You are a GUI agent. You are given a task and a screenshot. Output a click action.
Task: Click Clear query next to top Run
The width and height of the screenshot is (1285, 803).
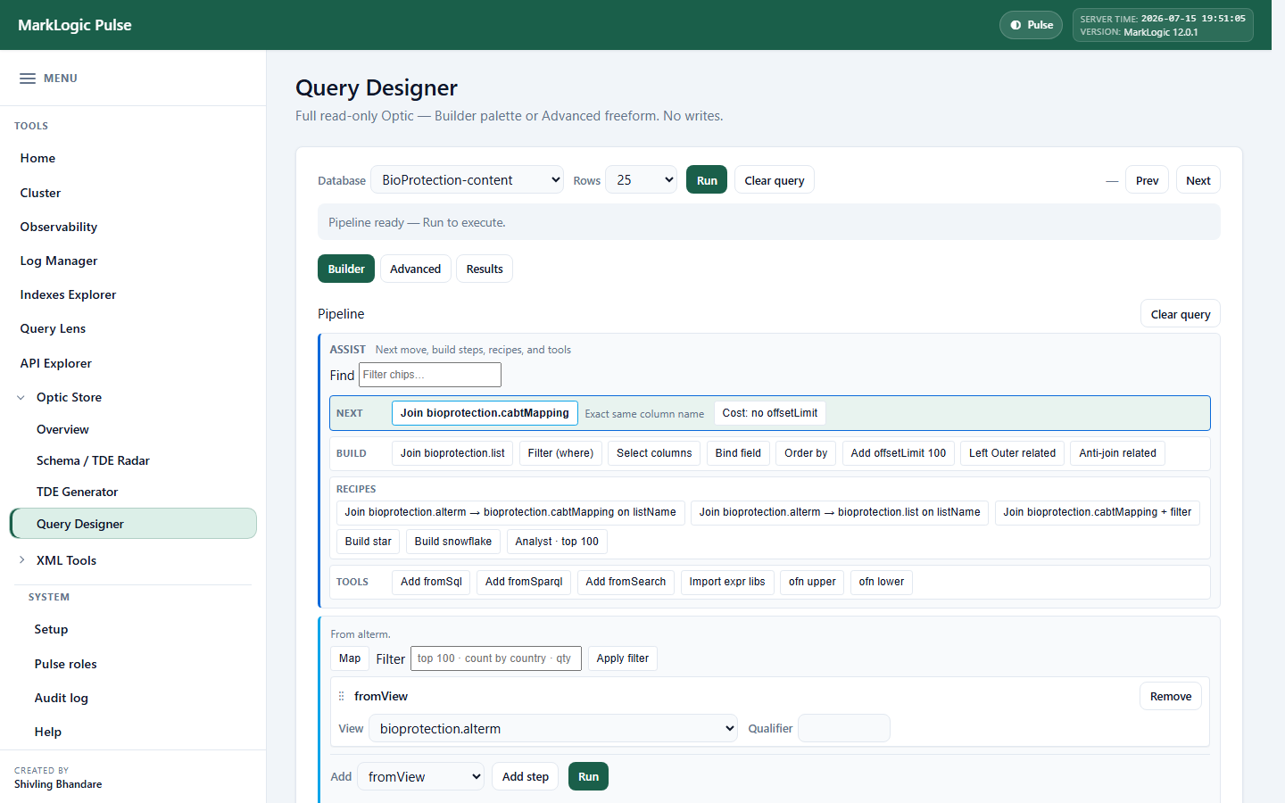click(775, 180)
